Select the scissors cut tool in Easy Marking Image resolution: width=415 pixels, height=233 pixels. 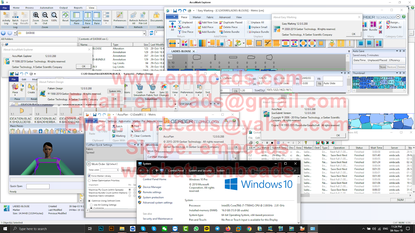pyautogui.click(x=268, y=43)
